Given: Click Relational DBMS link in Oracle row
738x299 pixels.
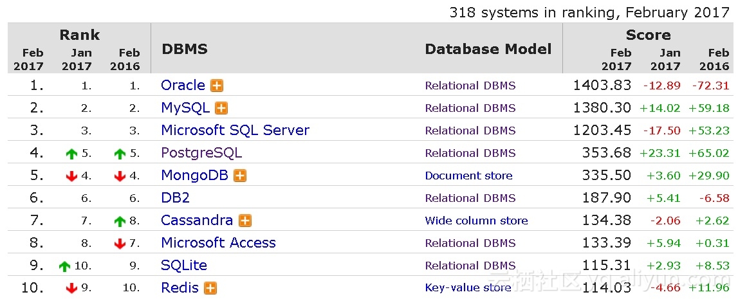Looking at the screenshot, I should pos(470,86).
